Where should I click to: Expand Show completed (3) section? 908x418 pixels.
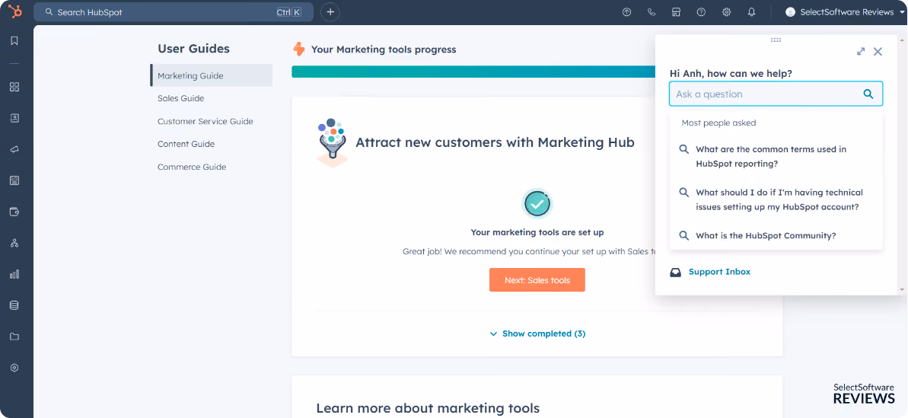click(537, 333)
